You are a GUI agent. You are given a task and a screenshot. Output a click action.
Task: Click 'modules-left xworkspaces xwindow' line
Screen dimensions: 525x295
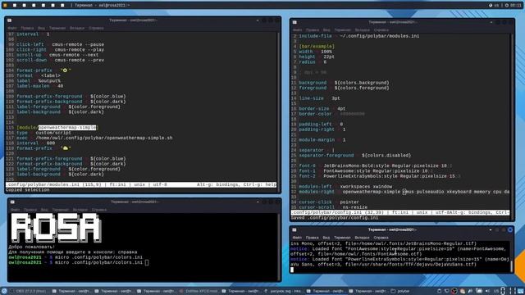[x=345, y=187]
